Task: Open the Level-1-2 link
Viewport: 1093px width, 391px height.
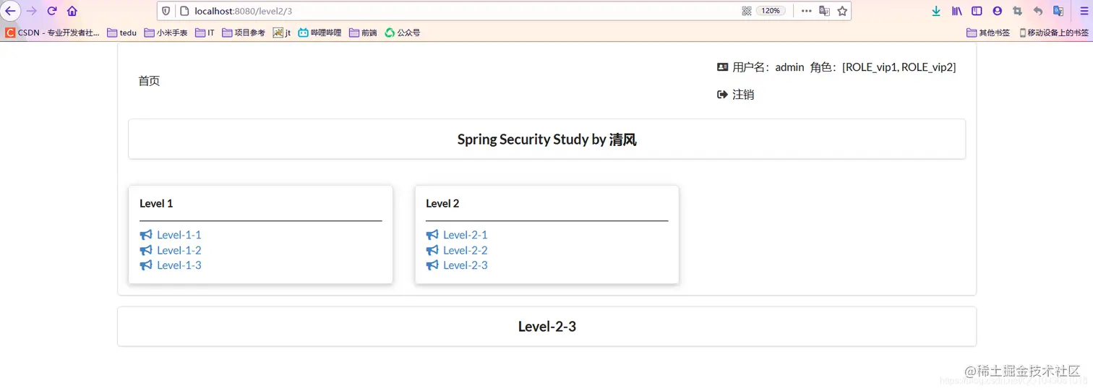Action: pos(179,250)
